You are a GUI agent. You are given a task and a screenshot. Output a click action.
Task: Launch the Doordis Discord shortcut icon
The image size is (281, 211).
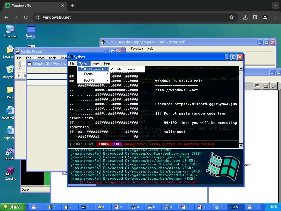coord(9,154)
